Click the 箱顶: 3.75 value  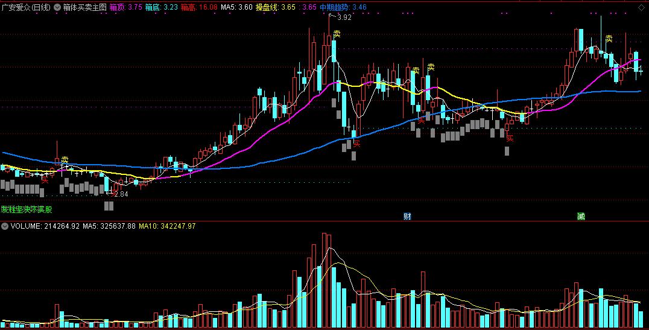(x=126, y=7)
